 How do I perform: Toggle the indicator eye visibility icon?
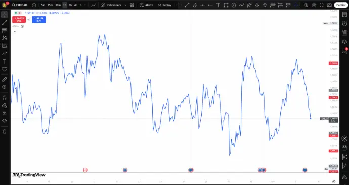22,26
